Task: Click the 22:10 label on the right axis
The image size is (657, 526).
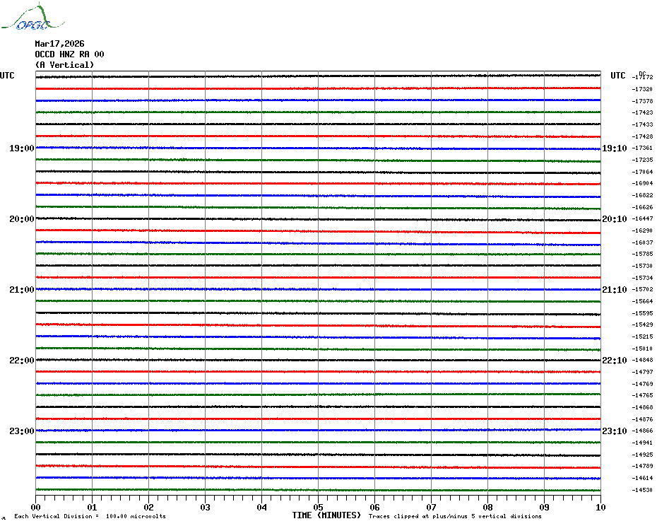Action: coord(614,361)
